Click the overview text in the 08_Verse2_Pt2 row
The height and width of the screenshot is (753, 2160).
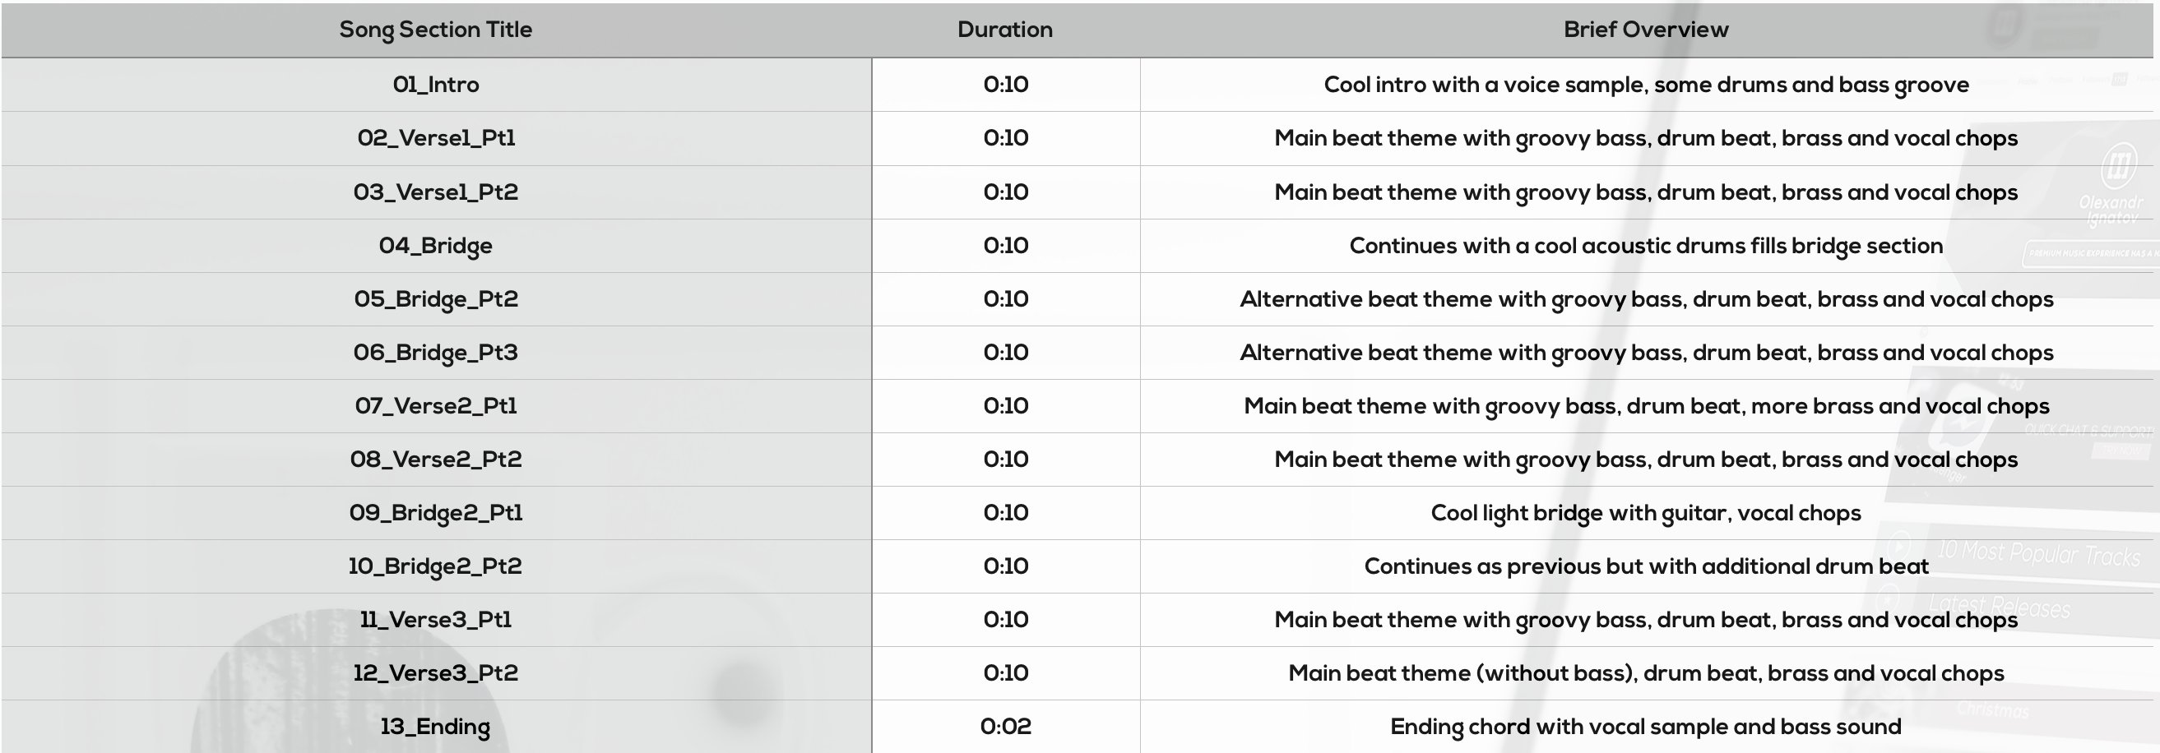pyautogui.click(x=1646, y=460)
